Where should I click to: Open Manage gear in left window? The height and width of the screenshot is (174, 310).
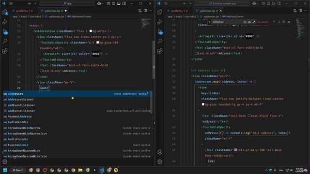(x=5, y=162)
